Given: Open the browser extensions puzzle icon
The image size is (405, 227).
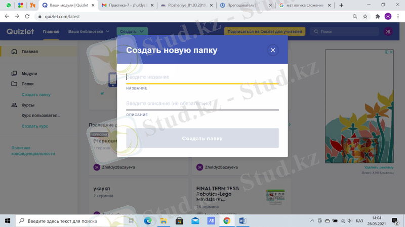Looking at the screenshot, I should 378,17.
